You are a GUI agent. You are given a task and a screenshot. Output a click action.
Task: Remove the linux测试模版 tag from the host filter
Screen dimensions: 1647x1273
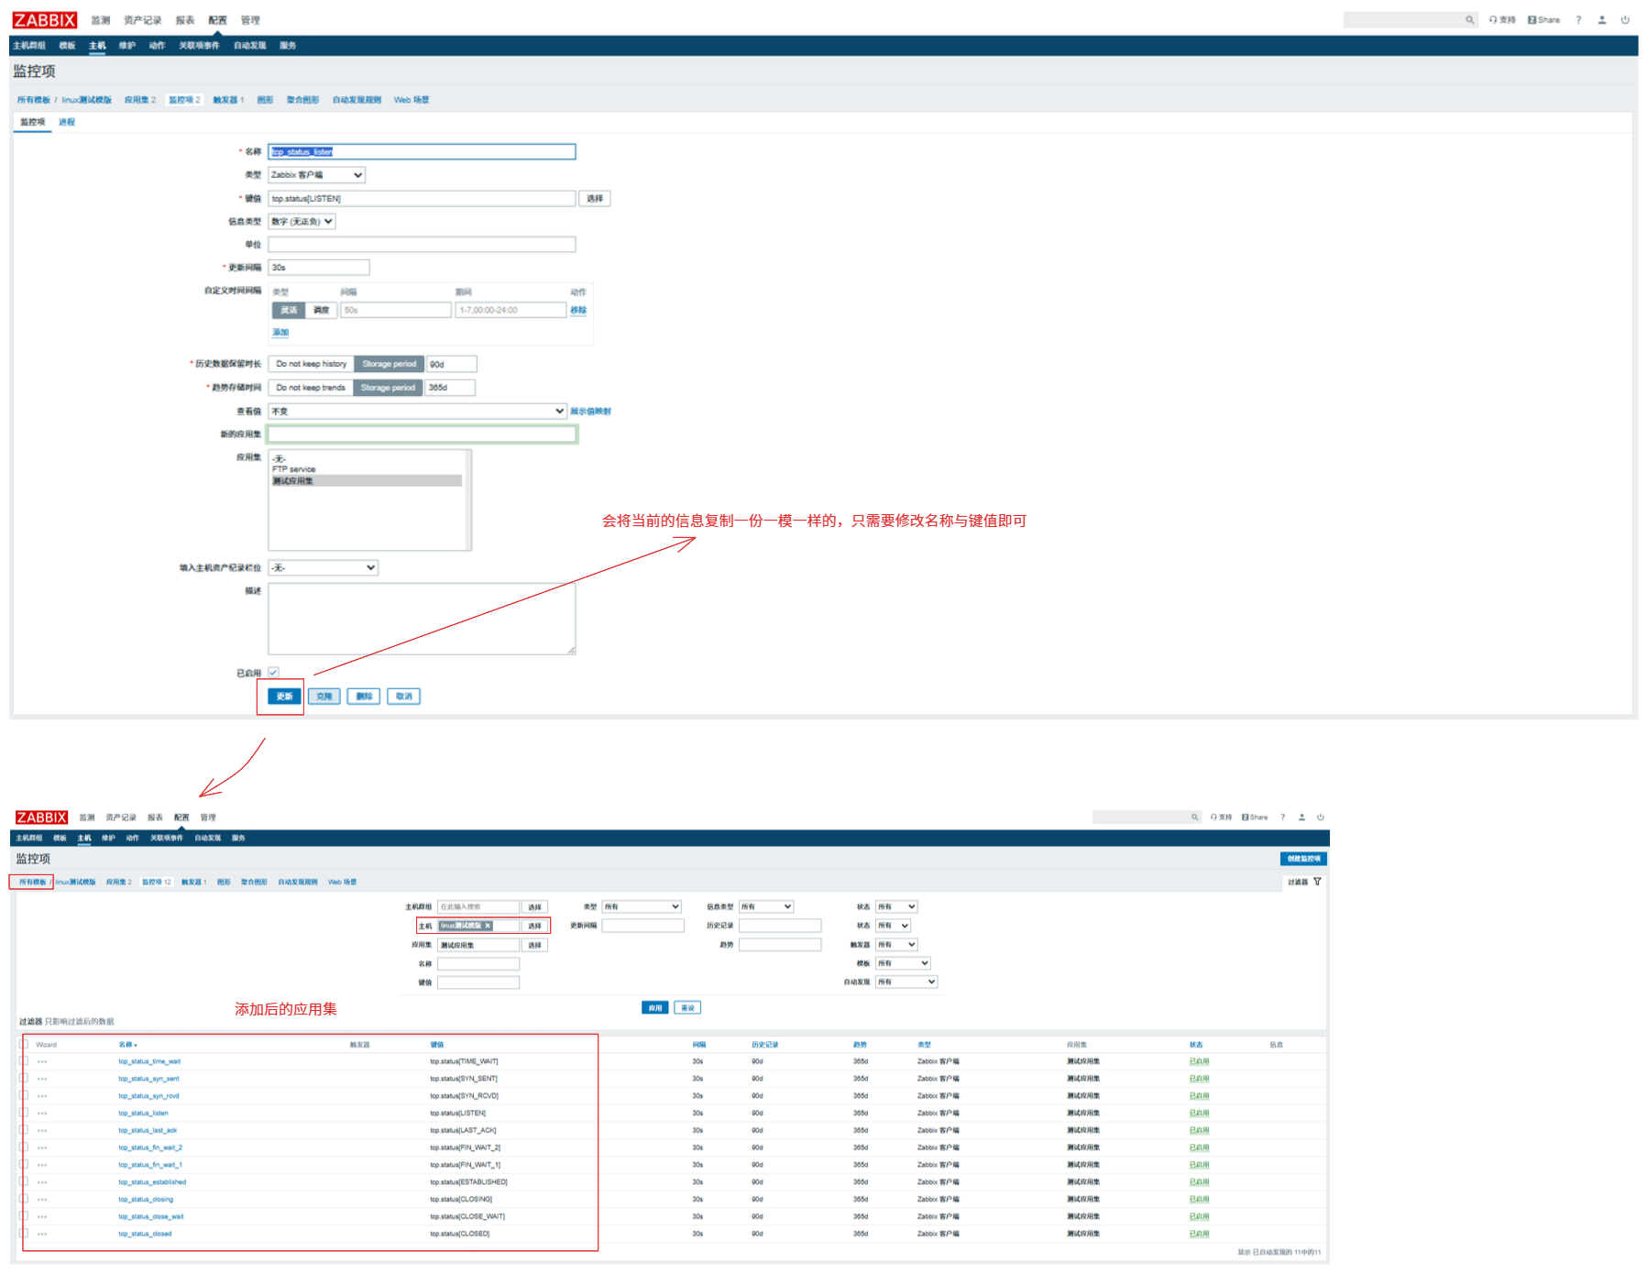pos(489,926)
